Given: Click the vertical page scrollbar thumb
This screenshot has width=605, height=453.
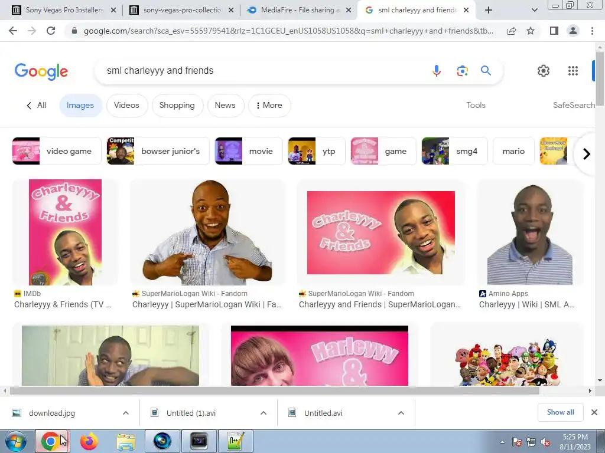Looking at the screenshot, I should pyautogui.click(x=600, y=77).
